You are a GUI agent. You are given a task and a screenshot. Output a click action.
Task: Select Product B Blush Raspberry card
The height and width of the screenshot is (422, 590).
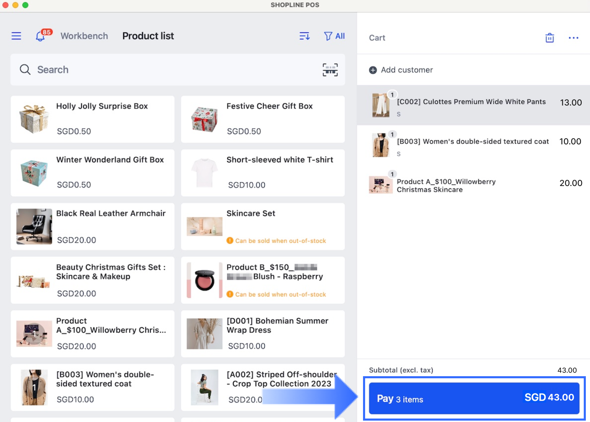point(263,280)
